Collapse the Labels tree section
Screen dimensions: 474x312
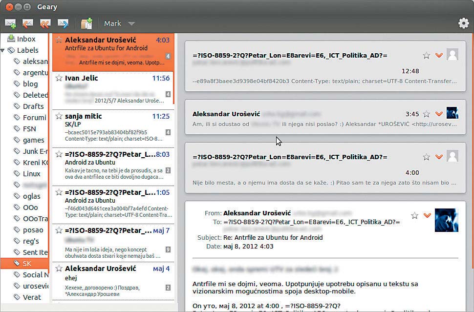tap(3, 50)
